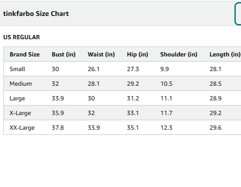Select the Waist (in) column header

pos(101,54)
